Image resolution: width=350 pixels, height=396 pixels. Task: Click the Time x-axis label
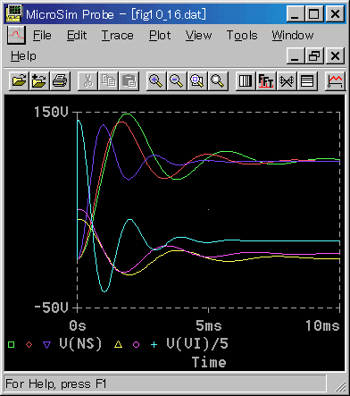coord(209,363)
